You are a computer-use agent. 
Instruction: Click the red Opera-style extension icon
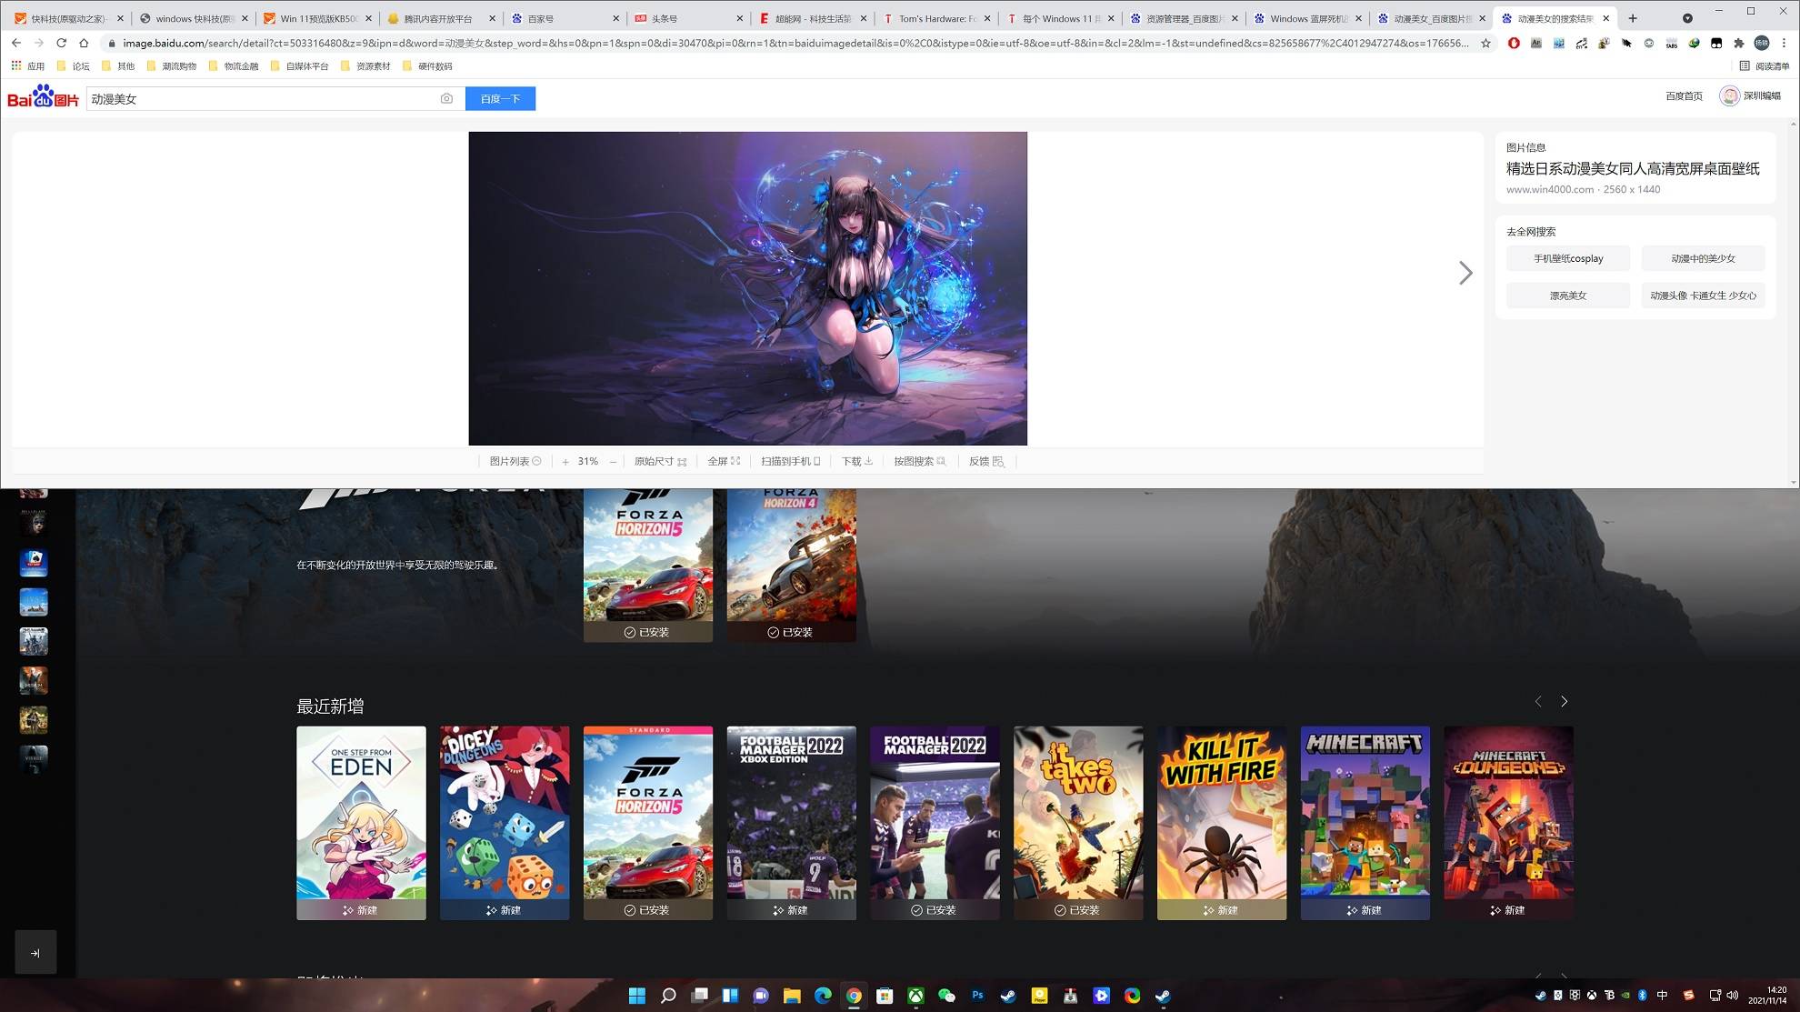point(1514,43)
